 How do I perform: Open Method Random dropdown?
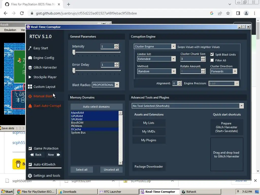(x=174, y=71)
